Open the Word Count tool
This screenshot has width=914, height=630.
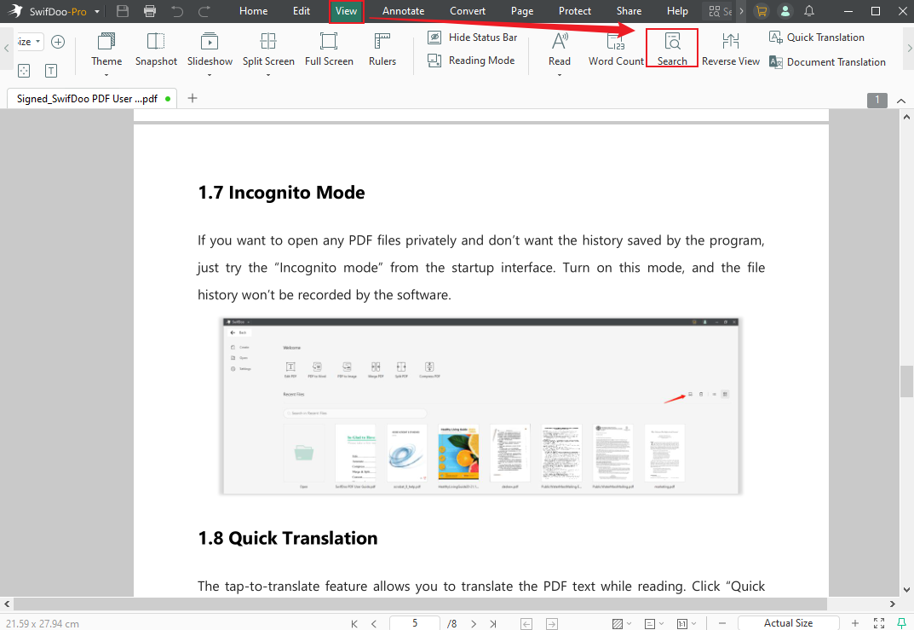pos(616,49)
